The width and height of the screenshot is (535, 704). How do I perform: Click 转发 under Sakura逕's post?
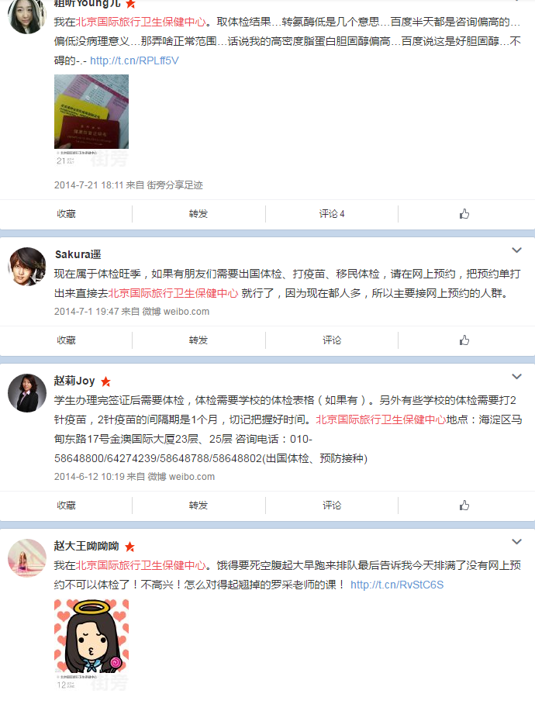[198, 340]
